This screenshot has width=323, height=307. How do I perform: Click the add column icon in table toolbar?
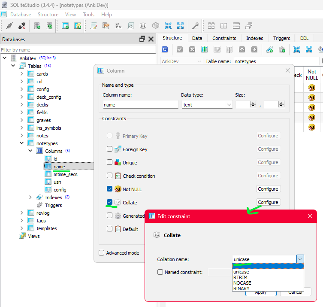click(x=204, y=49)
